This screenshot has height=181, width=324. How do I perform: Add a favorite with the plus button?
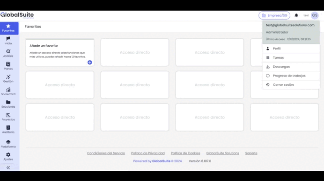pos(90,63)
